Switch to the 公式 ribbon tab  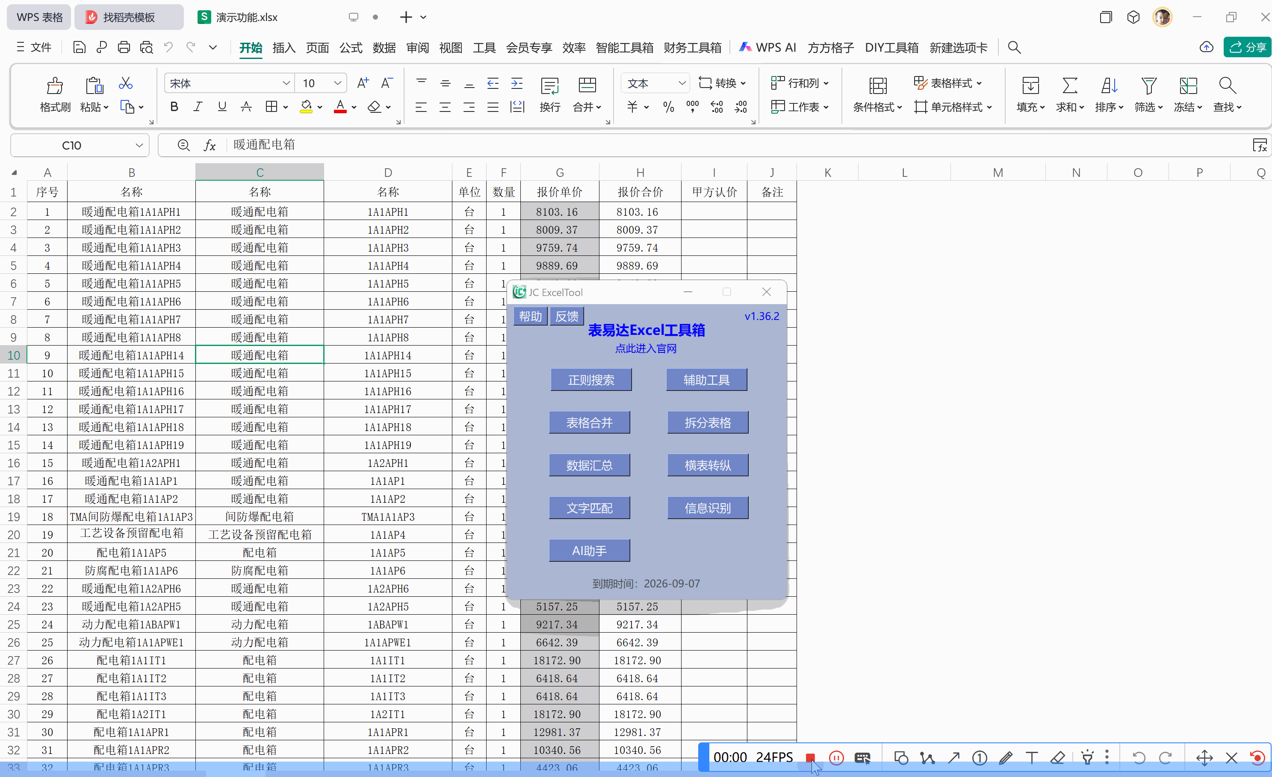[351, 47]
